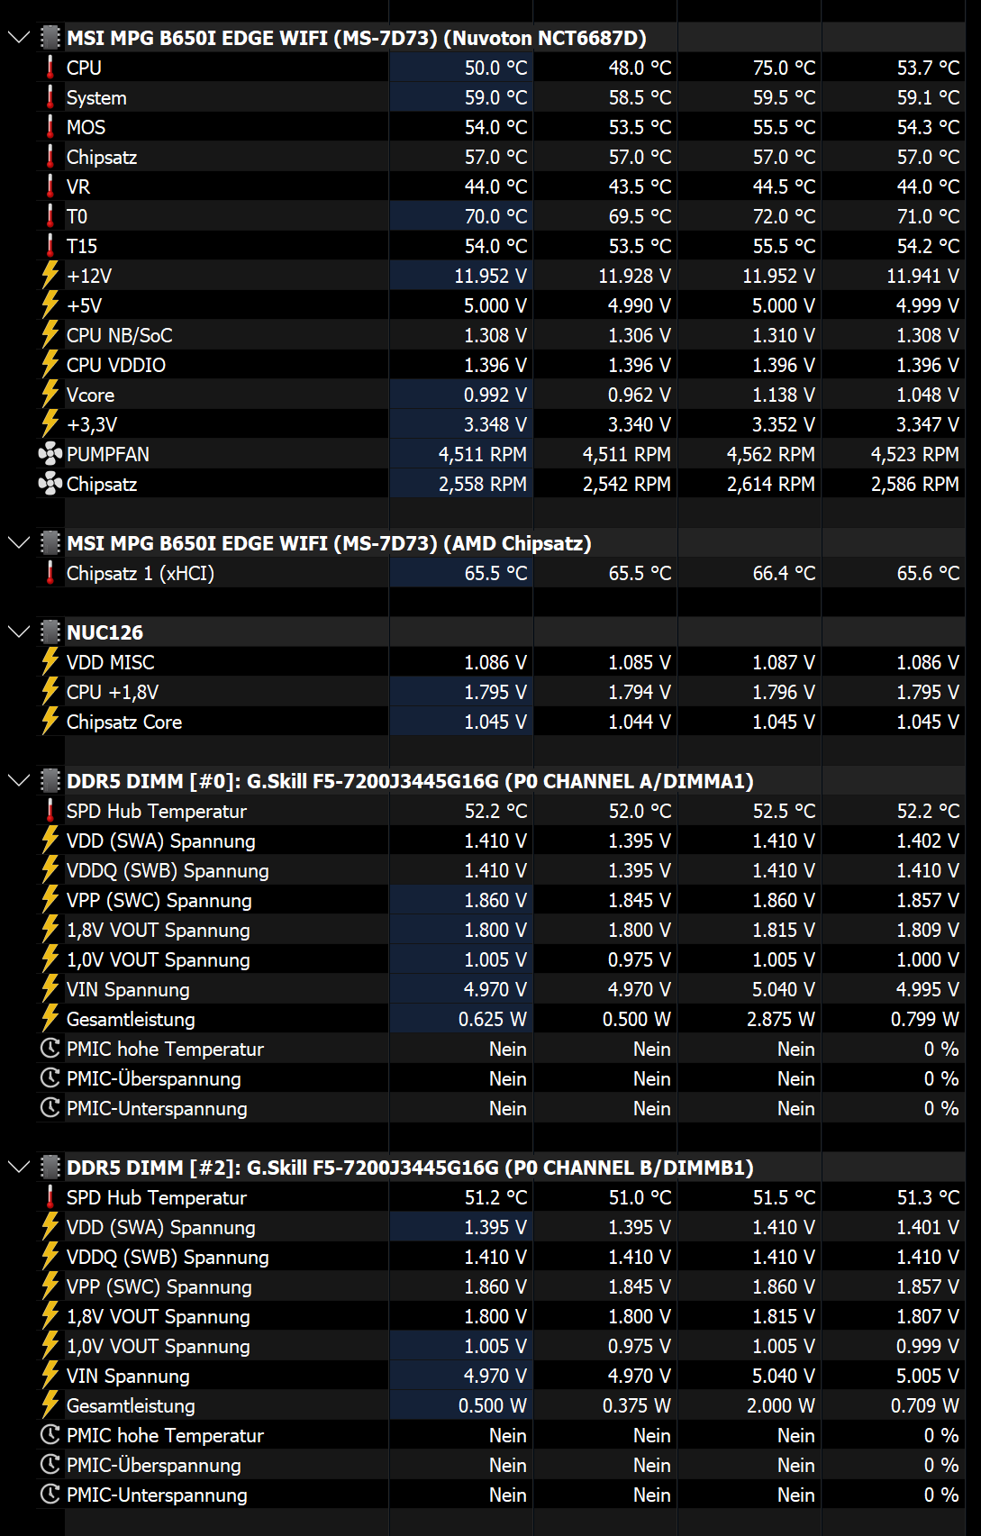Click DIMM #2 Gesamtleistung current 0.500 W
The image size is (981, 1536).
click(x=493, y=1405)
